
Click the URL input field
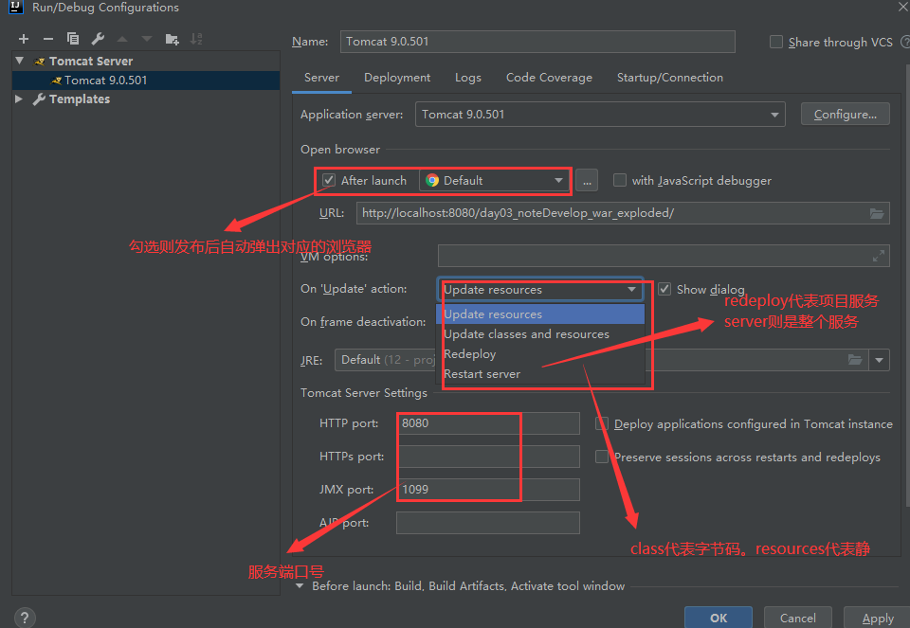click(623, 213)
